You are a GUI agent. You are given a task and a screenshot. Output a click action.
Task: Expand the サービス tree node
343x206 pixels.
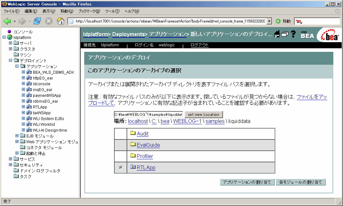[x=11, y=159]
